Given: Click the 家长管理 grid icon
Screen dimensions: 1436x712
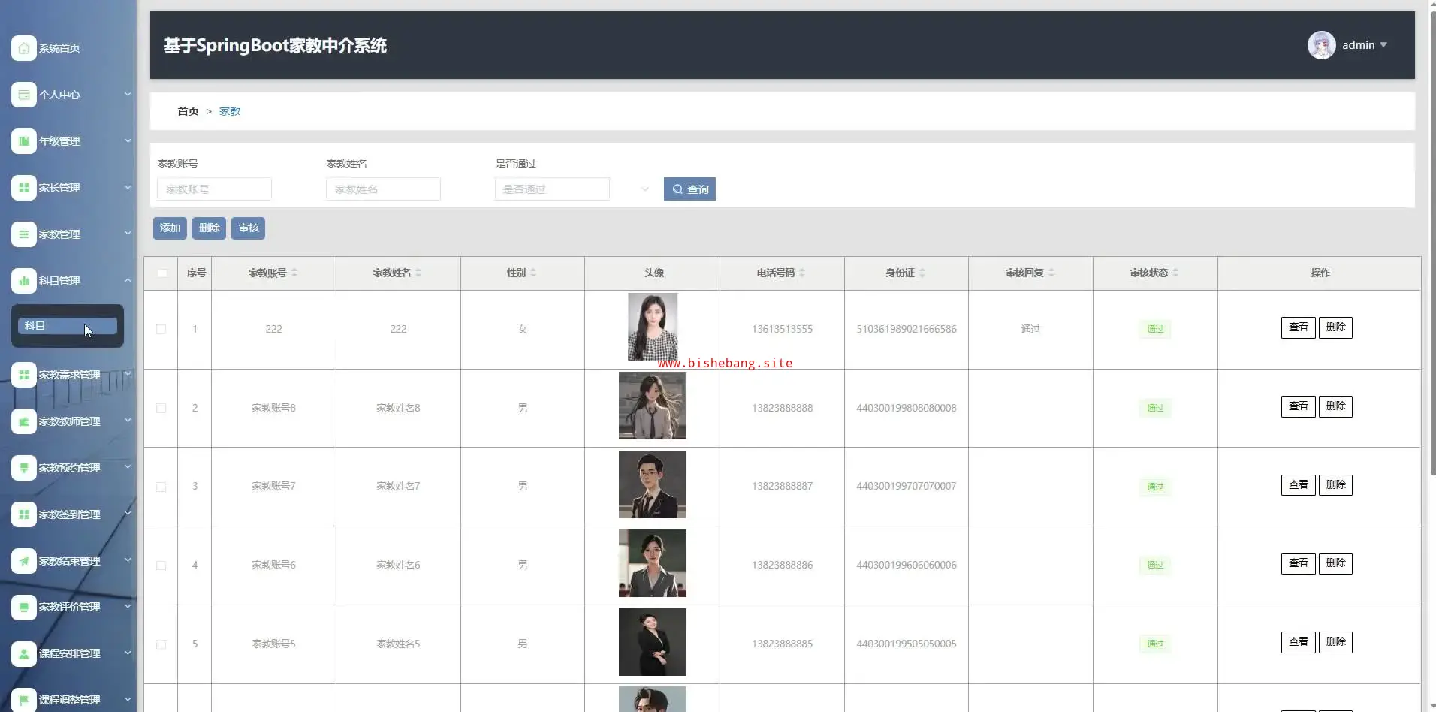Looking at the screenshot, I should (23, 188).
